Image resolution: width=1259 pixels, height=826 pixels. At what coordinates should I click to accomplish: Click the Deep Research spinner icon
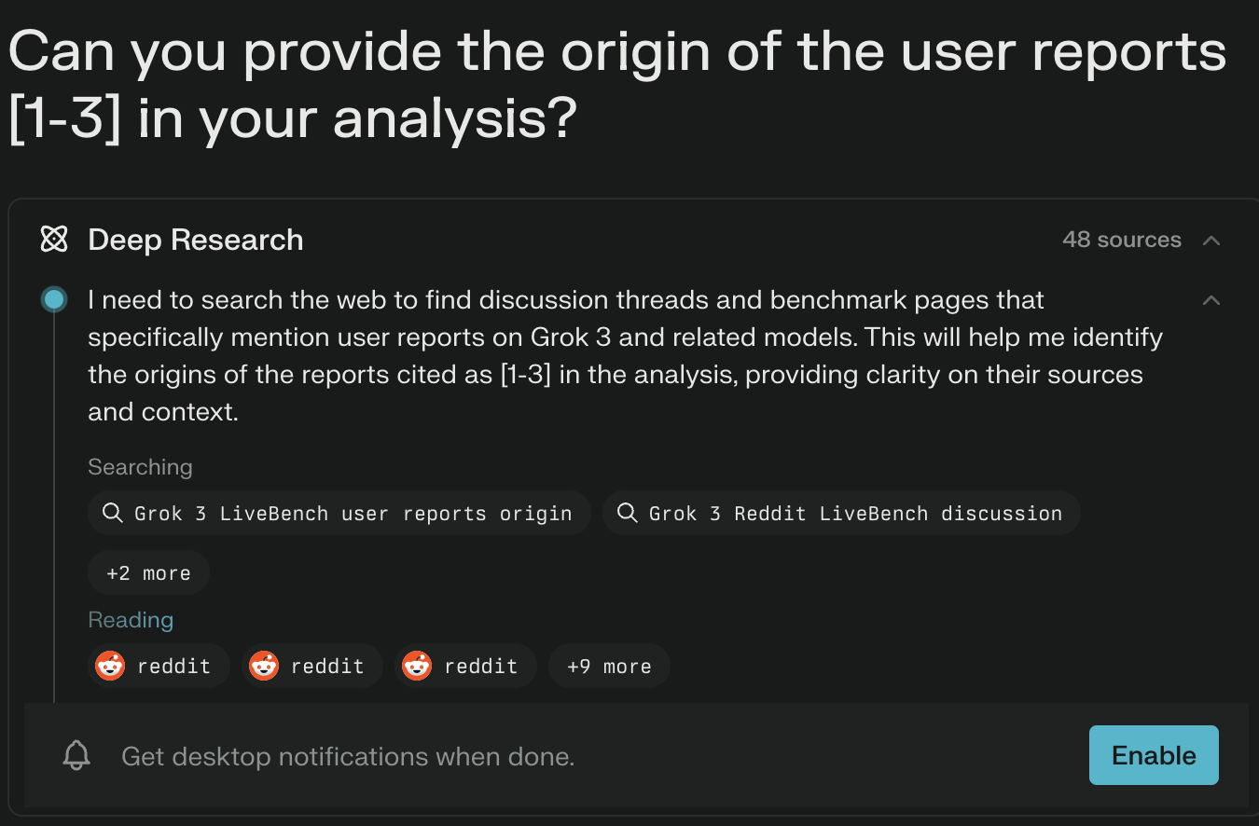point(54,240)
